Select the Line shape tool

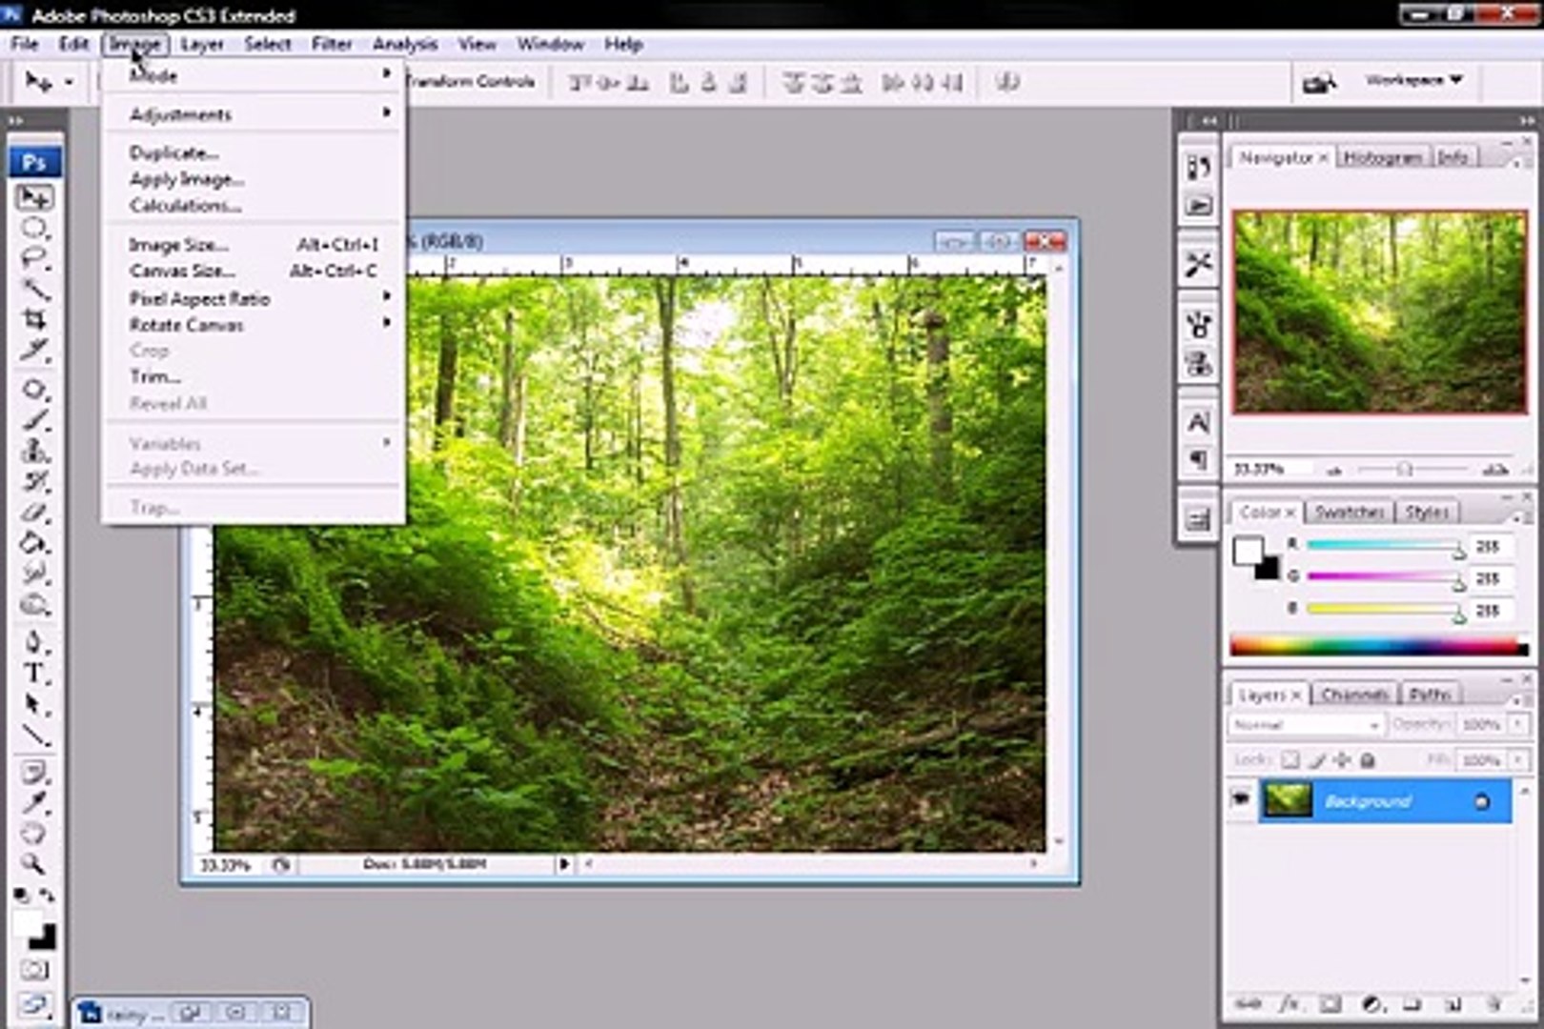(x=34, y=736)
